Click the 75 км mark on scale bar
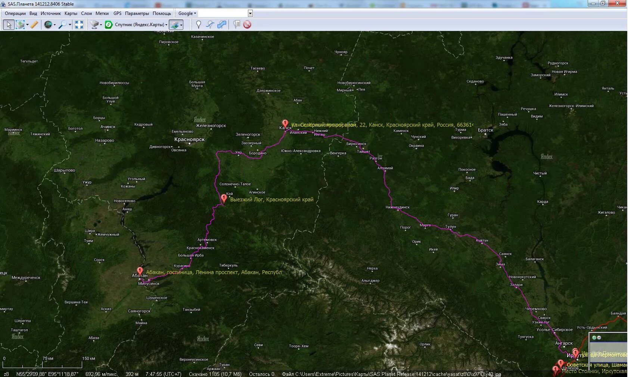Viewport: 628px width, 377px height. click(48, 359)
